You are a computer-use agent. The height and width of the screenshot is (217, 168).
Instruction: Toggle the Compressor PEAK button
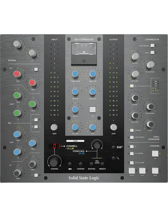[x=152, y=53]
